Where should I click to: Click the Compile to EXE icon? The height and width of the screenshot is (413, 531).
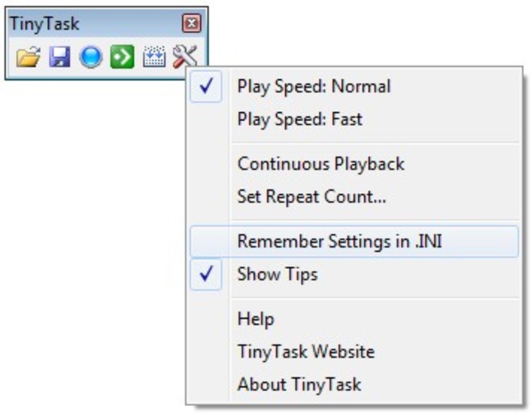coord(154,57)
